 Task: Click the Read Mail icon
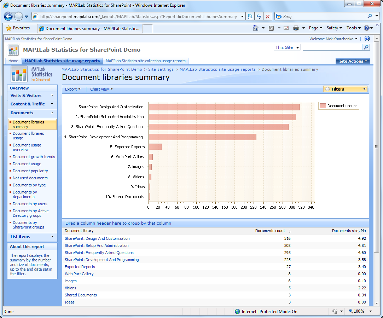286,28
